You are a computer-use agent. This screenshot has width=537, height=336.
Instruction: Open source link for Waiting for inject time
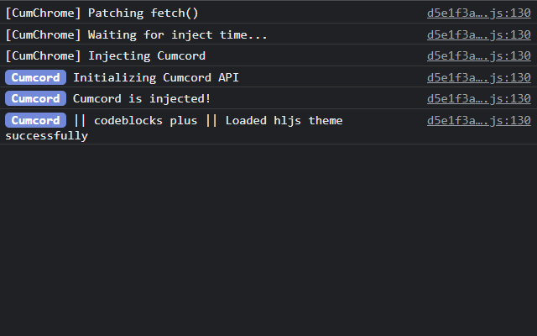(478, 34)
